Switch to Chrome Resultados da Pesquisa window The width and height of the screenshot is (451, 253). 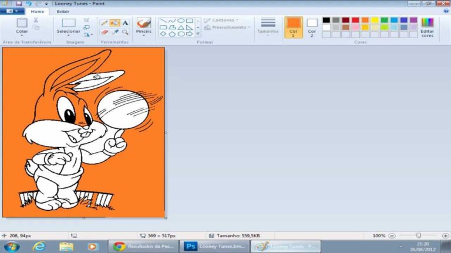pos(143,247)
